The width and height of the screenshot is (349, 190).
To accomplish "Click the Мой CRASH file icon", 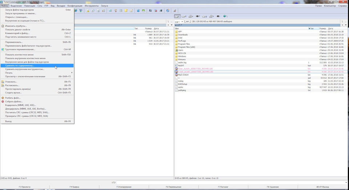I will (176, 75).
